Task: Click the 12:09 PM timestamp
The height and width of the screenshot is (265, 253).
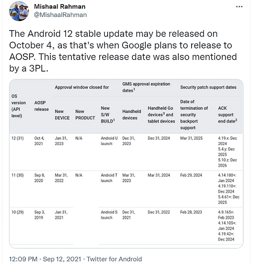Action: click(23, 259)
